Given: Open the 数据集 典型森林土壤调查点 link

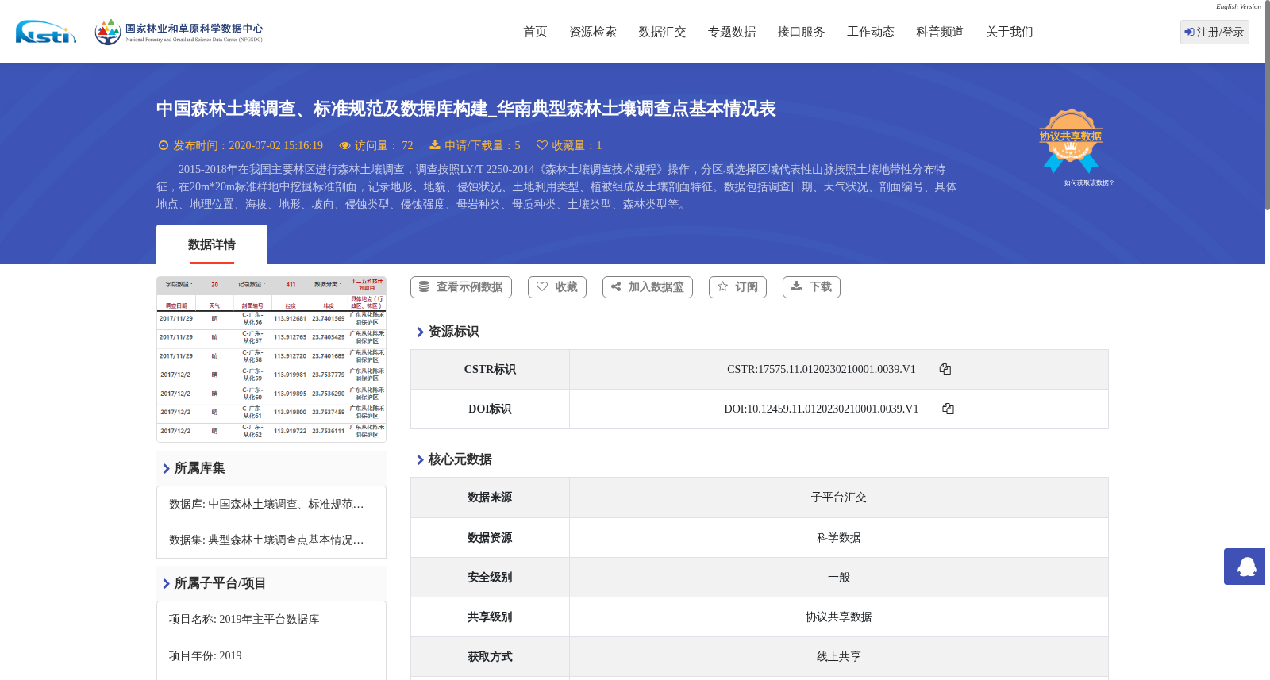Looking at the screenshot, I should click(267, 540).
